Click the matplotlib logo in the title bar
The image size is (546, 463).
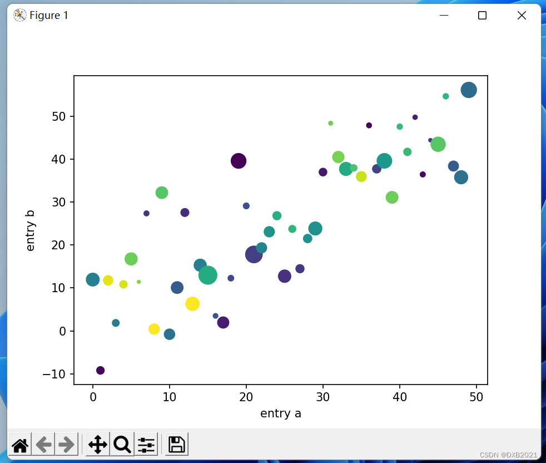pyautogui.click(x=20, y=15)
